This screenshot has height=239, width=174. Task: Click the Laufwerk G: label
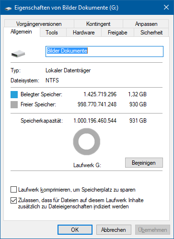click(x=87, y=165)
